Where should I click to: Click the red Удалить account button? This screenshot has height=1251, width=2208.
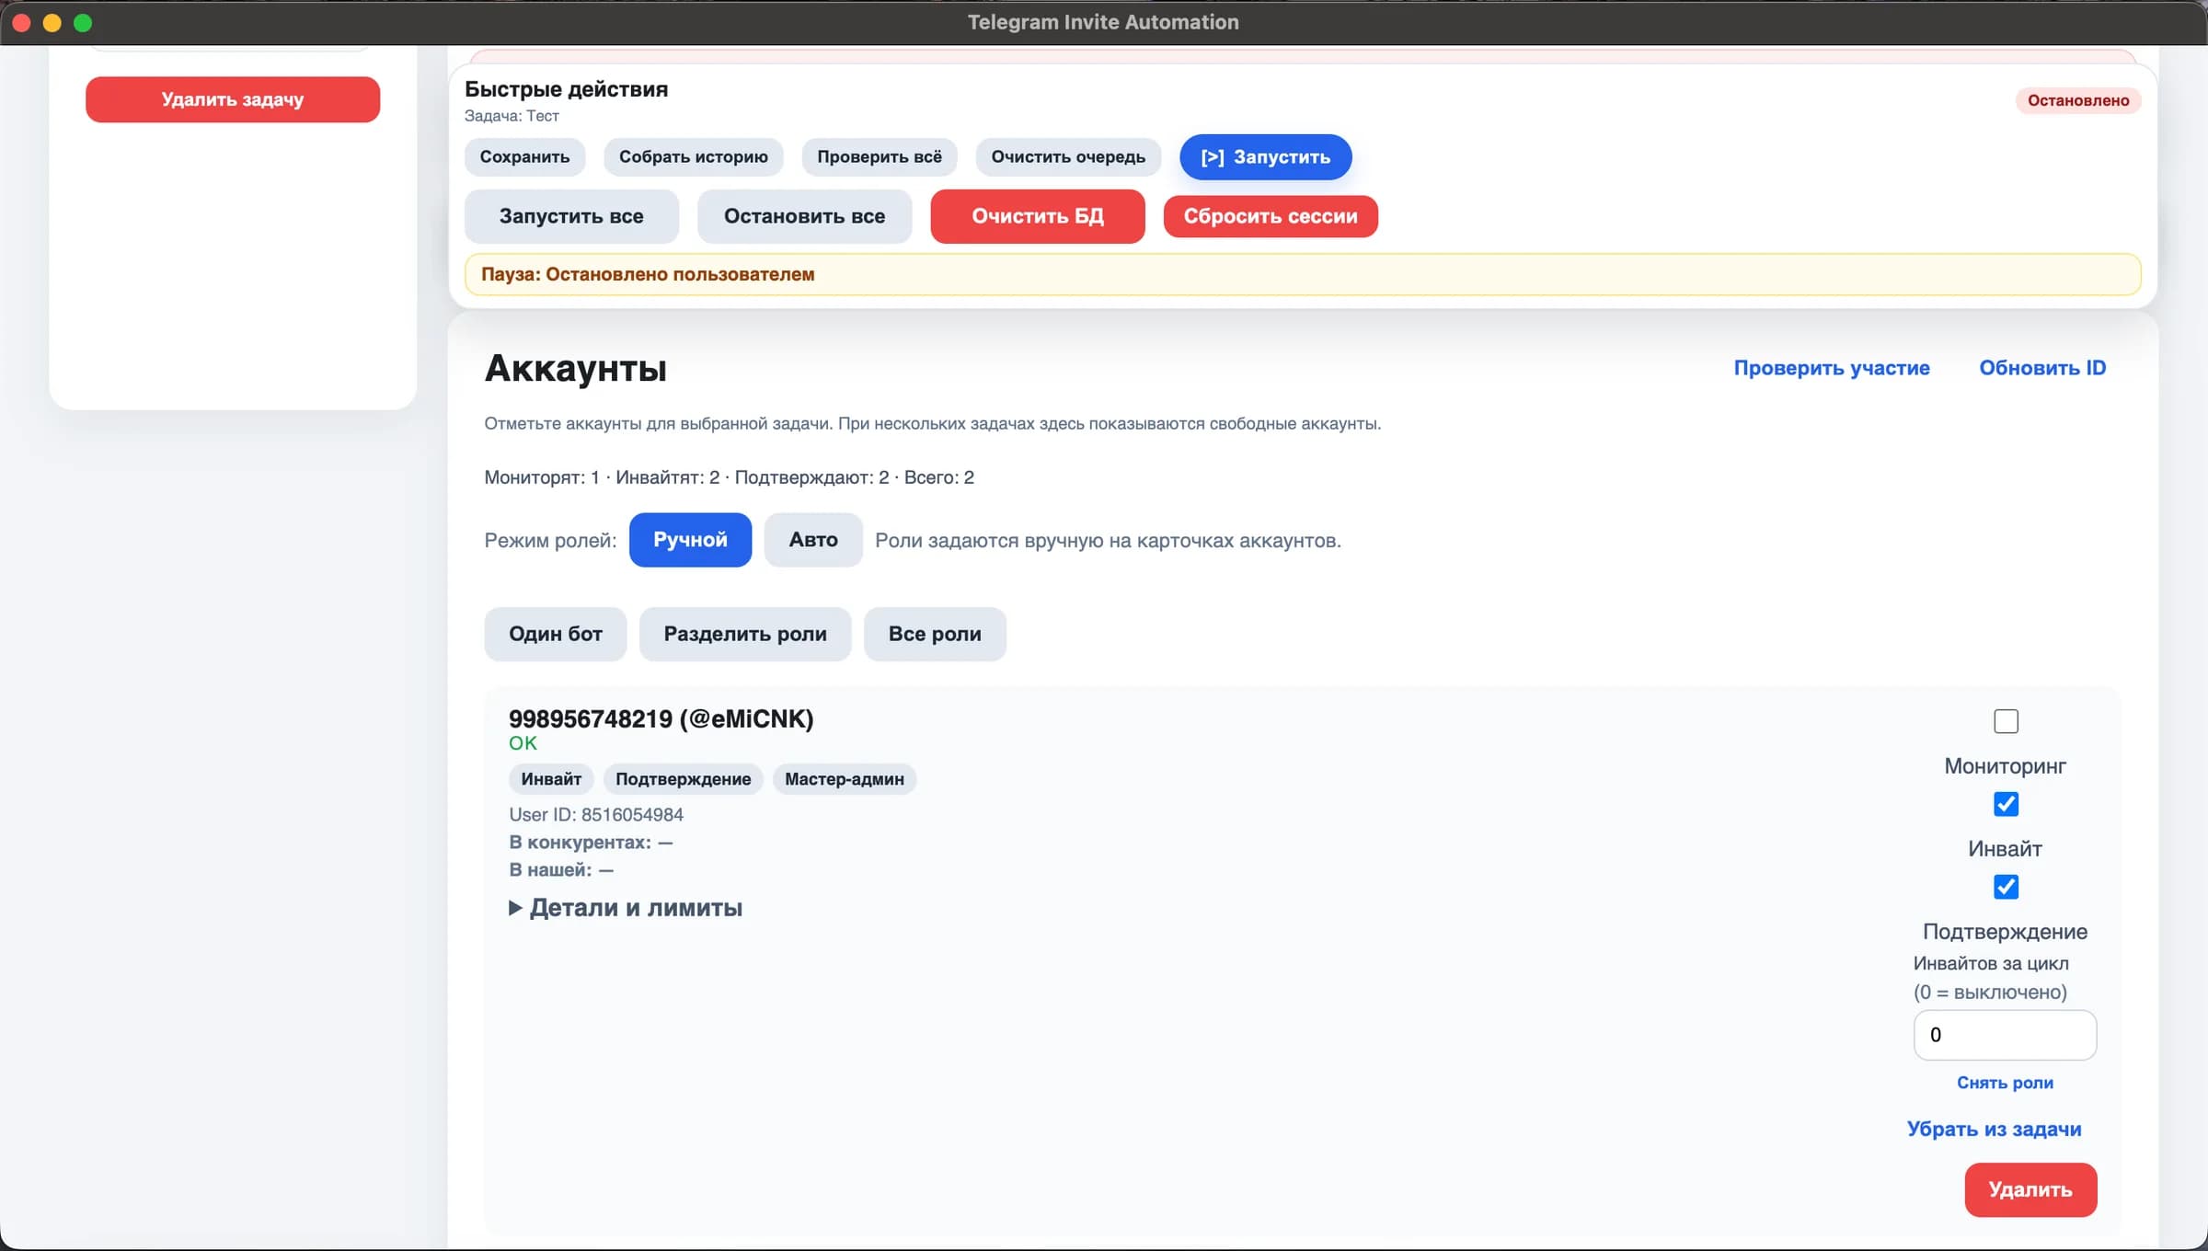(x=2030, y=1189)
